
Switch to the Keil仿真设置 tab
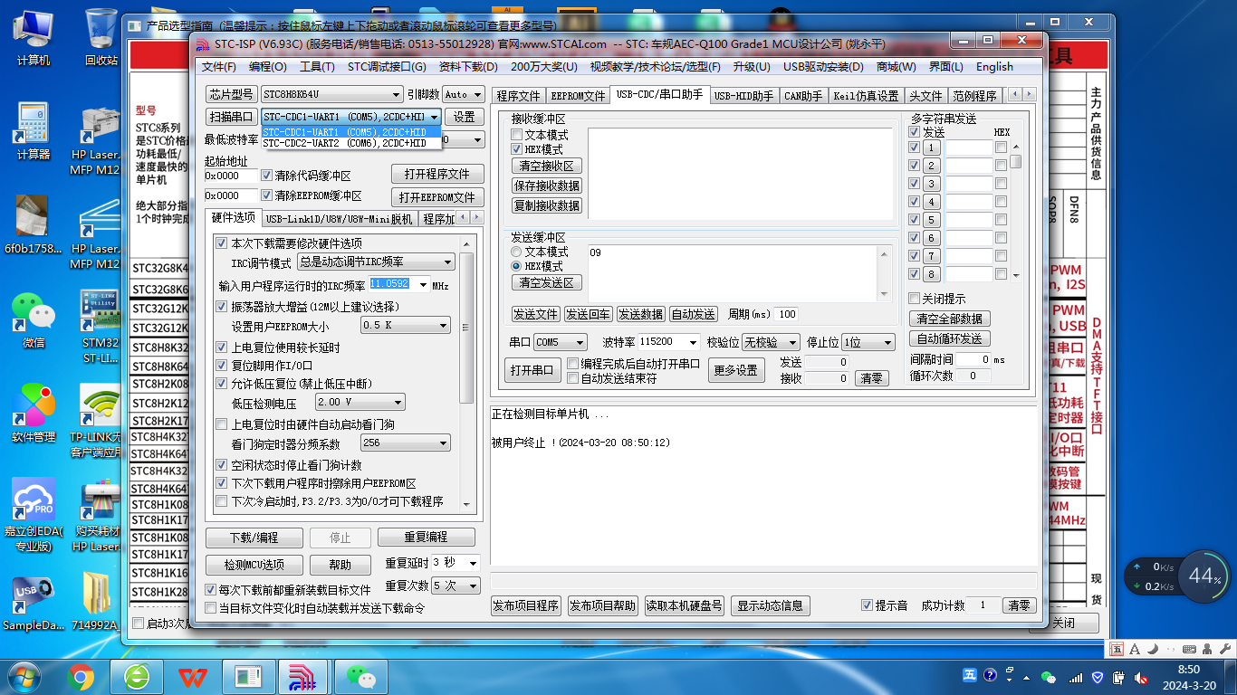tap(866, 95)
